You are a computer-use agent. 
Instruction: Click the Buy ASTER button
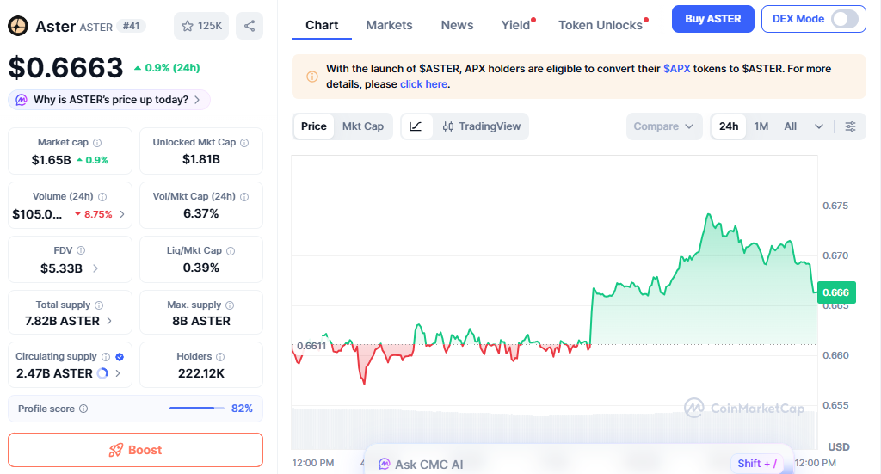tap(713, 19)
